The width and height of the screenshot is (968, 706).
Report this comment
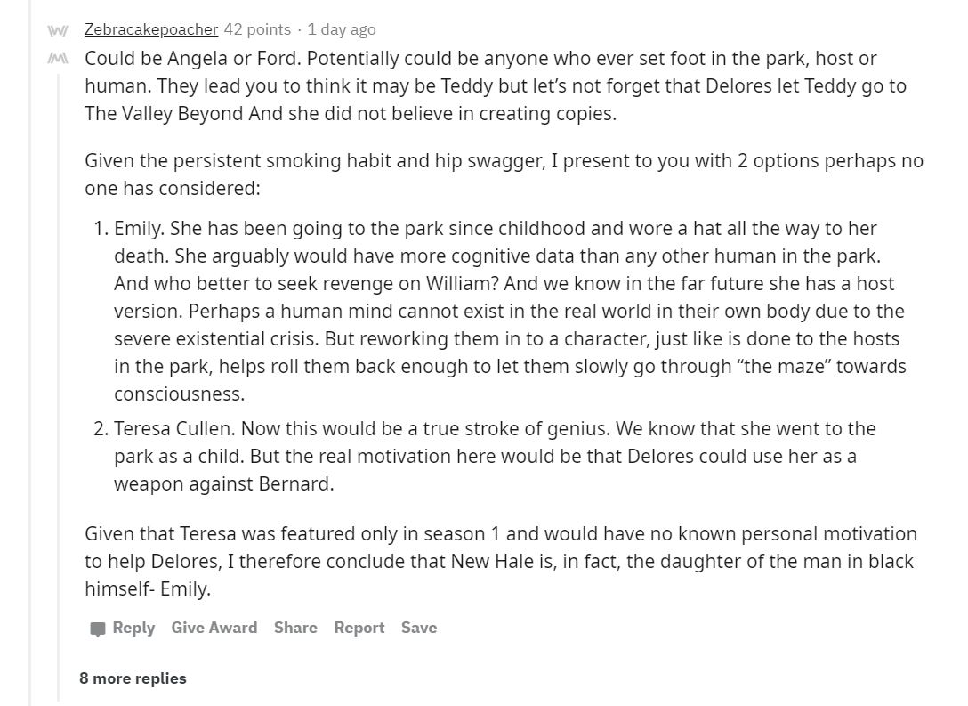point(359,628)
